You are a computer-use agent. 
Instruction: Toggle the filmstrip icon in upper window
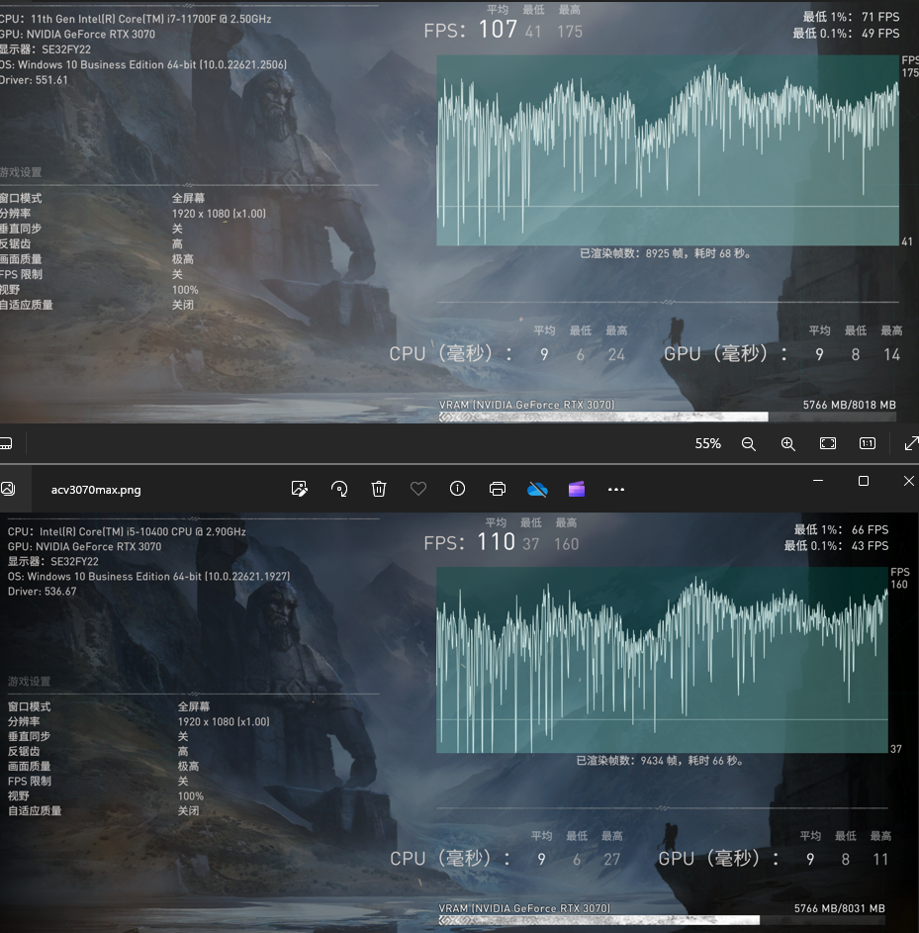click(6, 443)
